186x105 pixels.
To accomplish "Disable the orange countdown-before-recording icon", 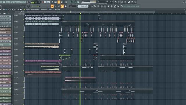I will (59, 2).
